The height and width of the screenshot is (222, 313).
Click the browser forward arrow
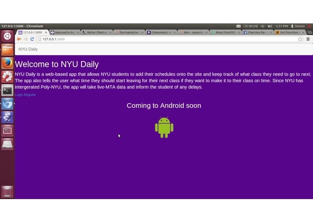[26, 39]
